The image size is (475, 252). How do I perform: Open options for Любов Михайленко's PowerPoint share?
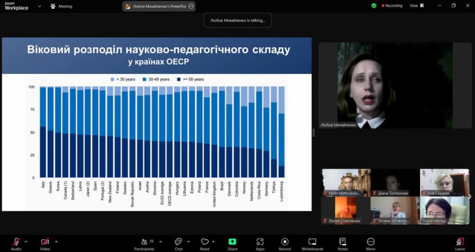point(191,6)
